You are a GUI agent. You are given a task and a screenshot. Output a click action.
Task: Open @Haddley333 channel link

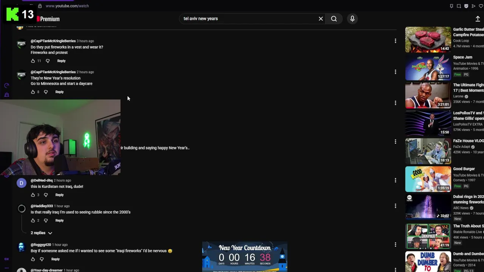(42, 206)
